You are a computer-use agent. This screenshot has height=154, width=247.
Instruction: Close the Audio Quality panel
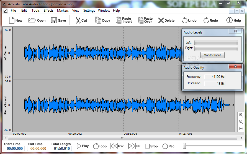coord(235,66)
